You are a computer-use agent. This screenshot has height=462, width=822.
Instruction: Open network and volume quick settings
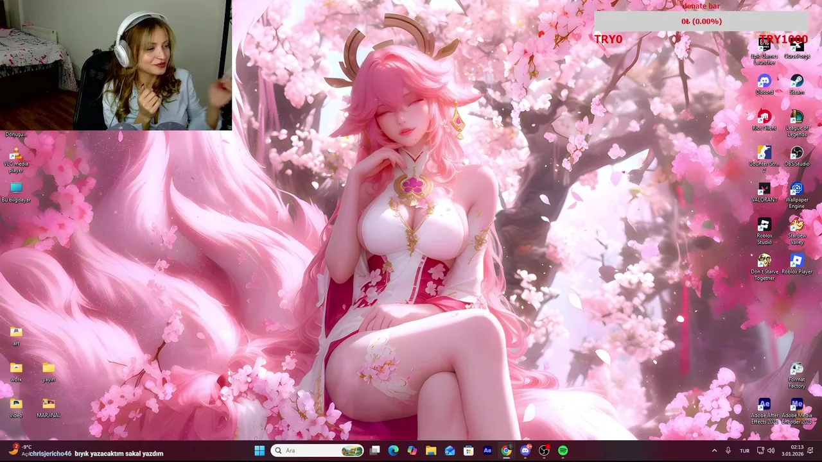pos(765,450)
